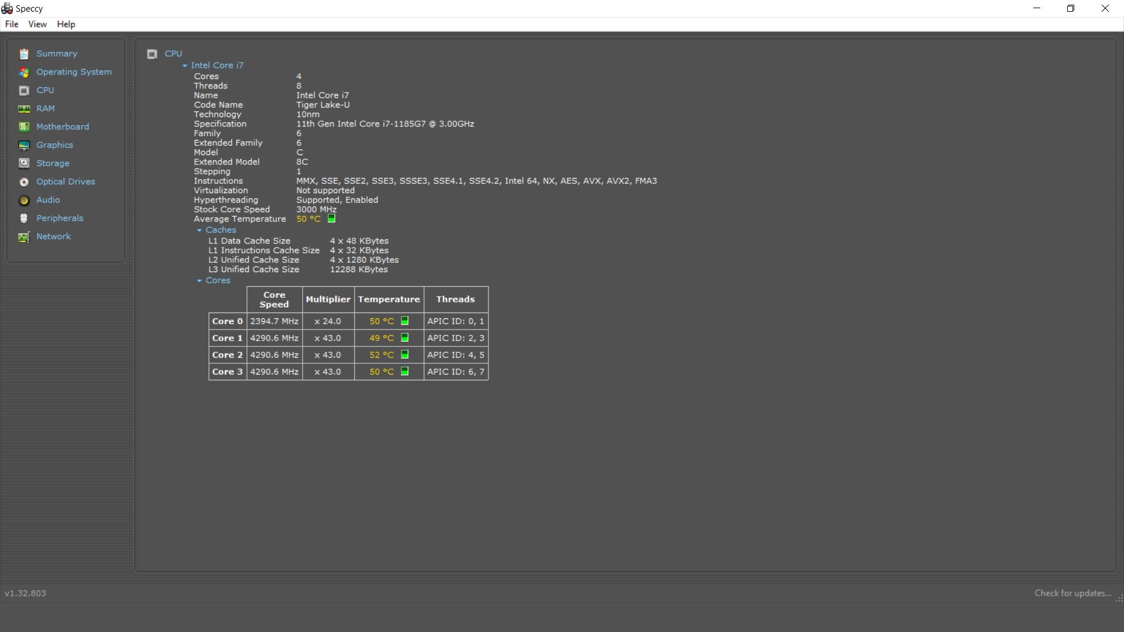
Task: Click the Summary clipboard icon in sidebar
Action: (x=24, y=54)
